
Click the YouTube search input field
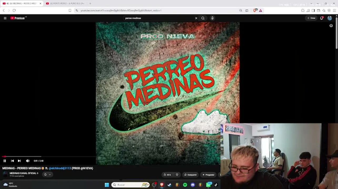(159, 18)
